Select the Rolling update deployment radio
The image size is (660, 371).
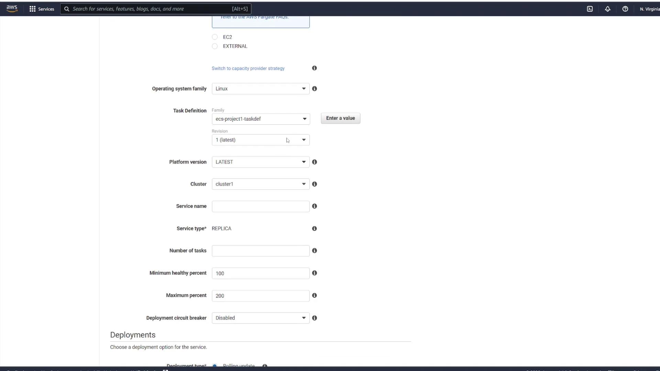tap(215, 365)
